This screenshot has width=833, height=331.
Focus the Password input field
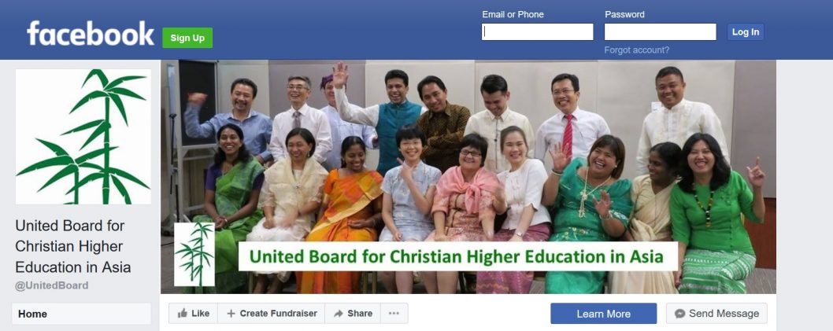661,31
